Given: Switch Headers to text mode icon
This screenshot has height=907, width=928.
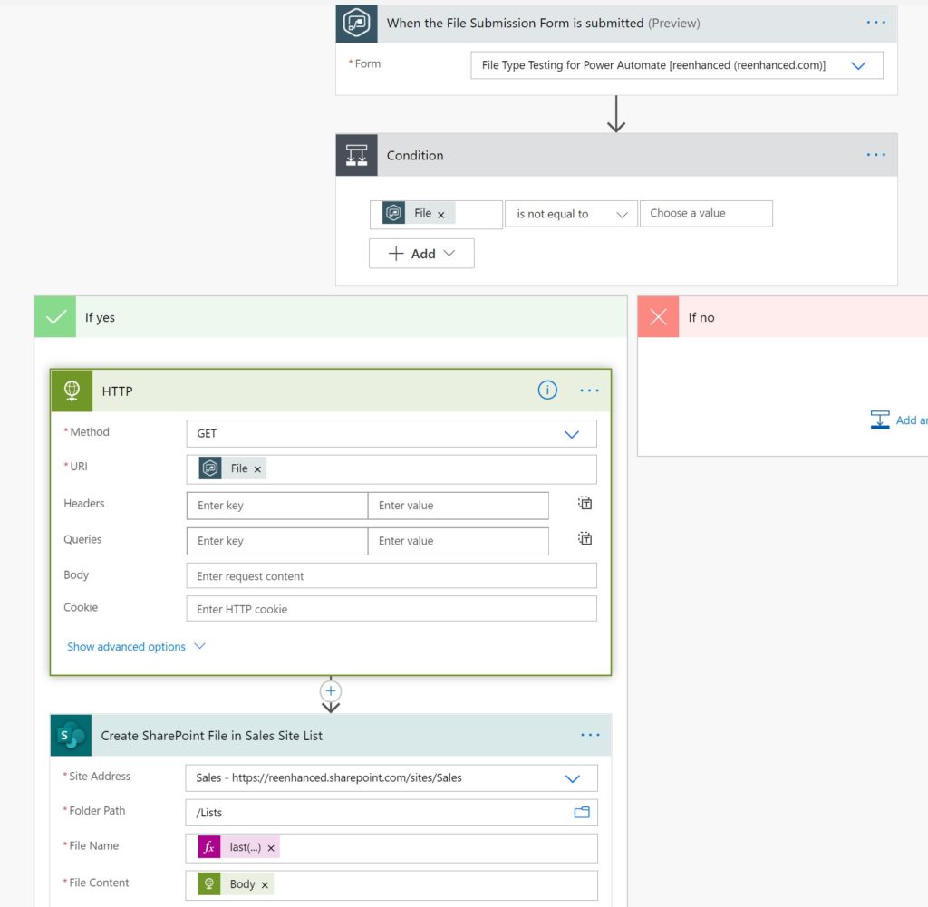Looking at the screenshot, I should tap(585, 504).
